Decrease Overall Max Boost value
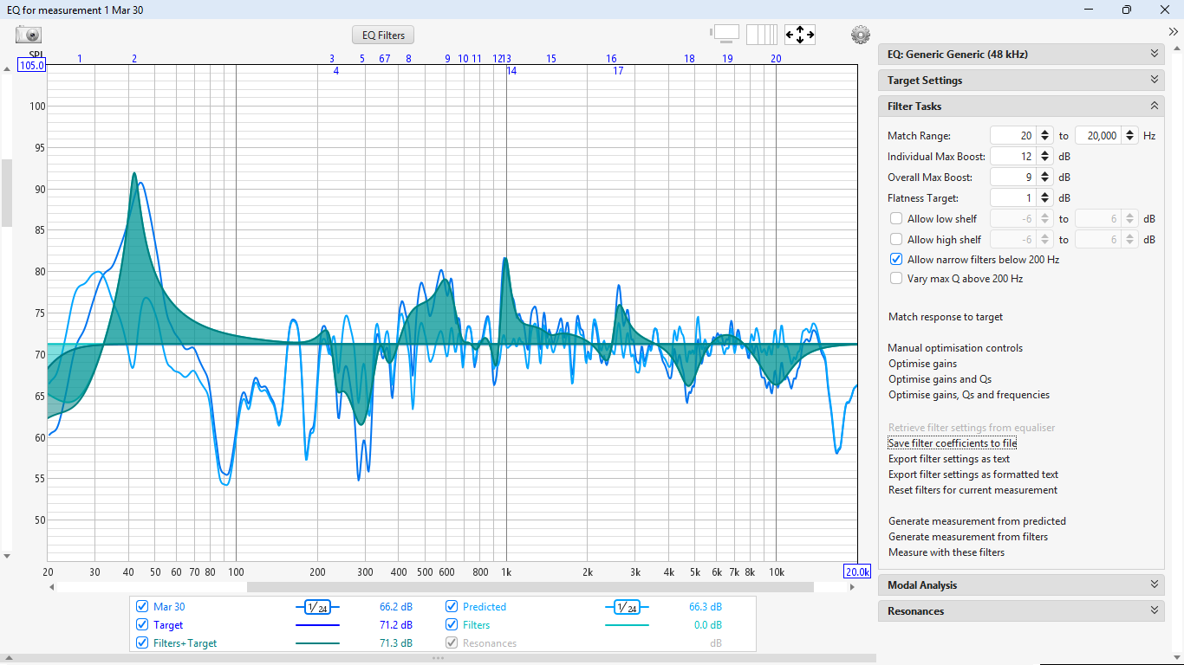Image resolution: width=1184 pixels, height=665 pixels. [1044, 181]
